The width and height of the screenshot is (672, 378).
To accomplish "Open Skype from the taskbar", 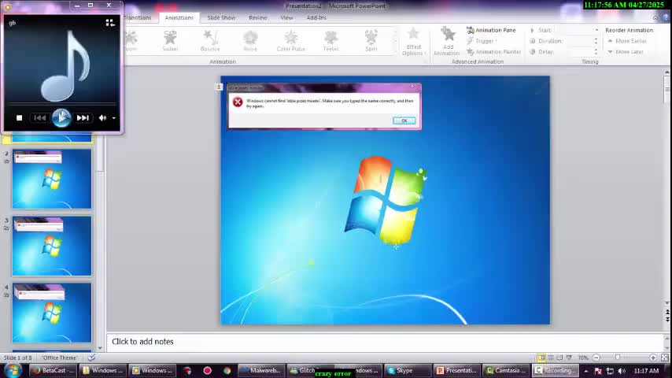I will (407, 370).
